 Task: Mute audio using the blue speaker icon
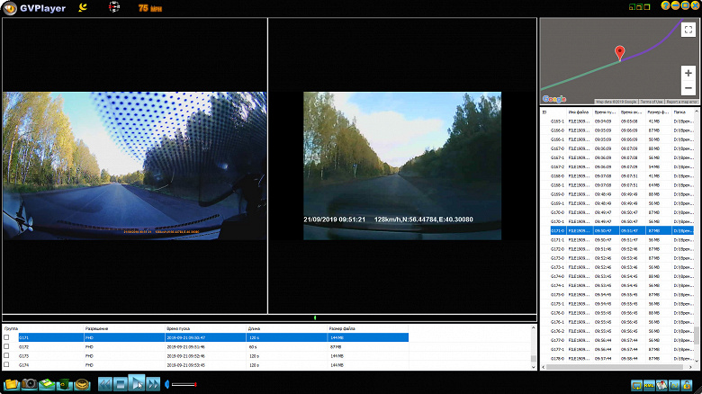coord(167,384)
